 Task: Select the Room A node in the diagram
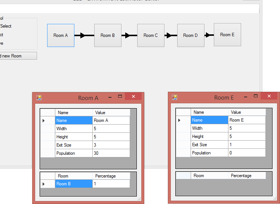(x=61, y=35)
